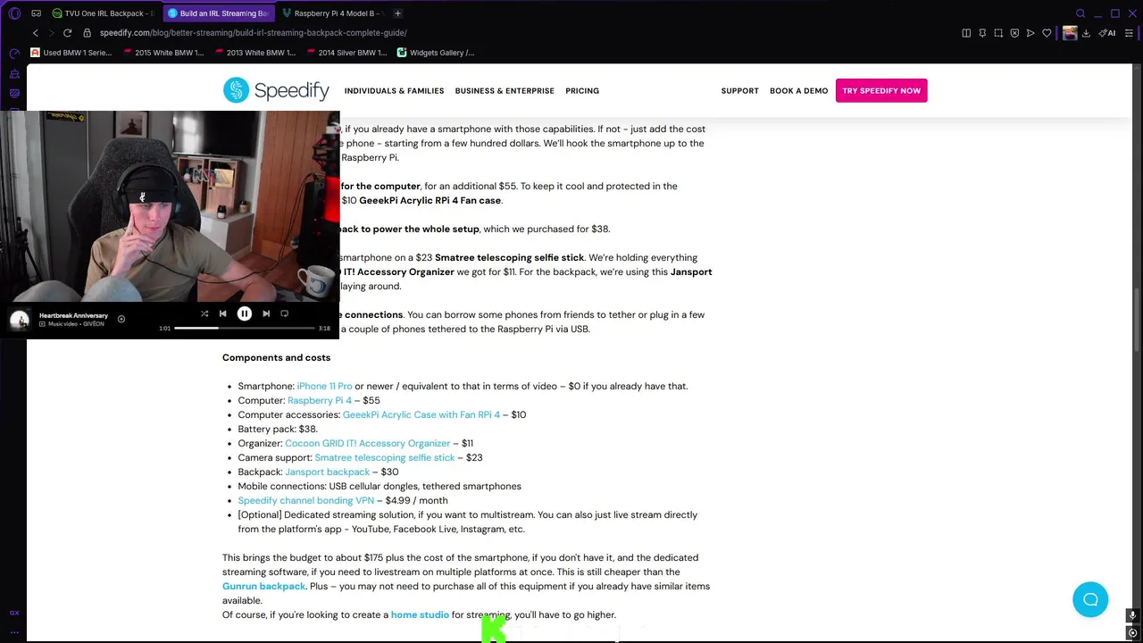
Task: View site security lock info
Action: pyautogui.click(x=87, y=33)
